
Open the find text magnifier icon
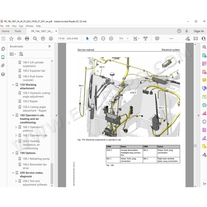click(x=35, y=38)
